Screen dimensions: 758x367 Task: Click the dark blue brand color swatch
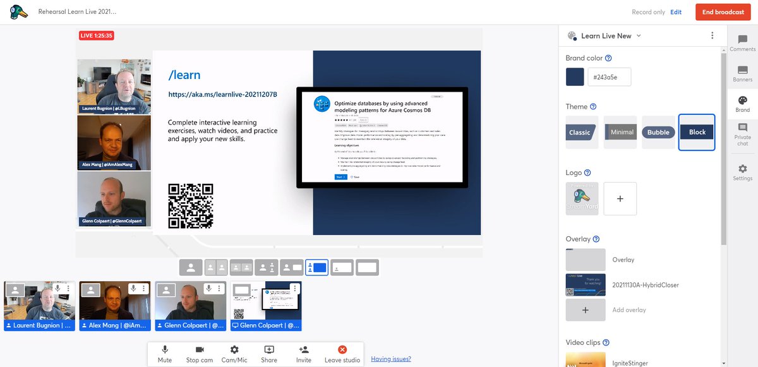tap(575, 77)
